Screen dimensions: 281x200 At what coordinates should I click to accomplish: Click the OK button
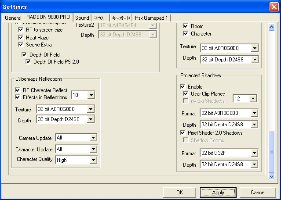click(x=179, y=192)
